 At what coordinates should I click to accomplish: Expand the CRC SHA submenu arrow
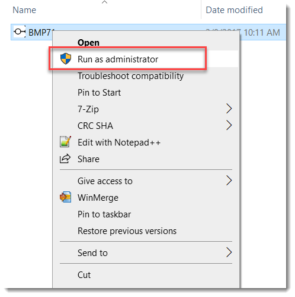[229, 125]
